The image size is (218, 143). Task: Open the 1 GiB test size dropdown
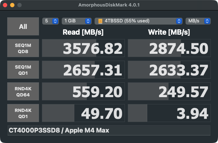(77, 21)
